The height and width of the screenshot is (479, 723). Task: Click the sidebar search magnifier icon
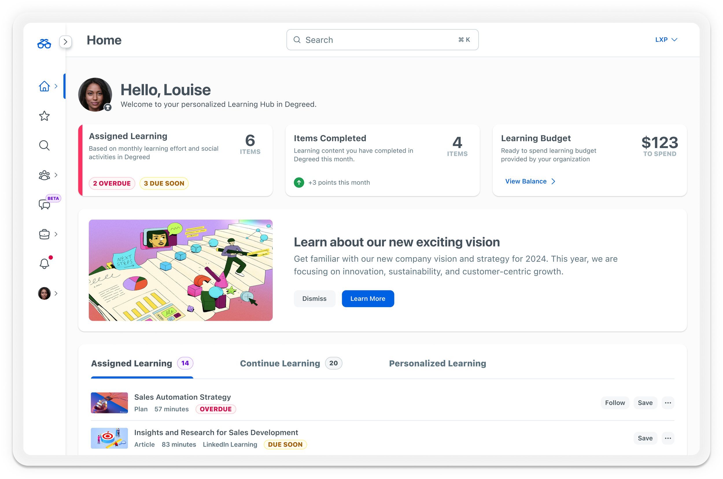44,145
